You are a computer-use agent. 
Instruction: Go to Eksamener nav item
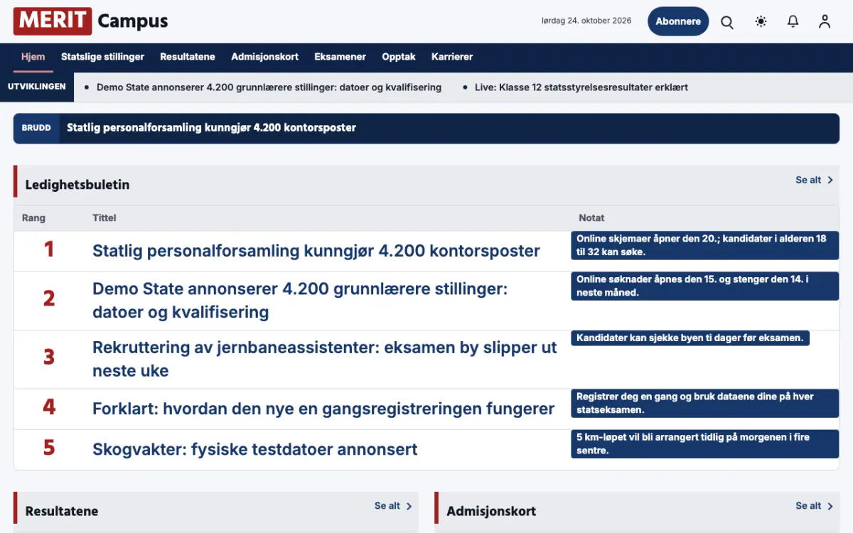point(340,57)
